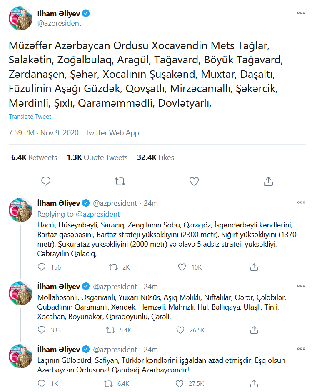Reply to the tweet with 1K replies

click(x=42, y=383)
